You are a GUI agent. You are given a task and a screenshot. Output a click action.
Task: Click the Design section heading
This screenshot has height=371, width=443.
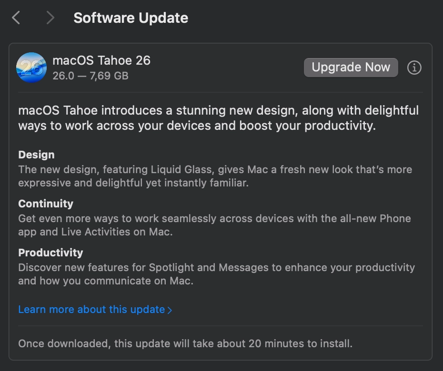pyautogui.click(x=37, y=155)
